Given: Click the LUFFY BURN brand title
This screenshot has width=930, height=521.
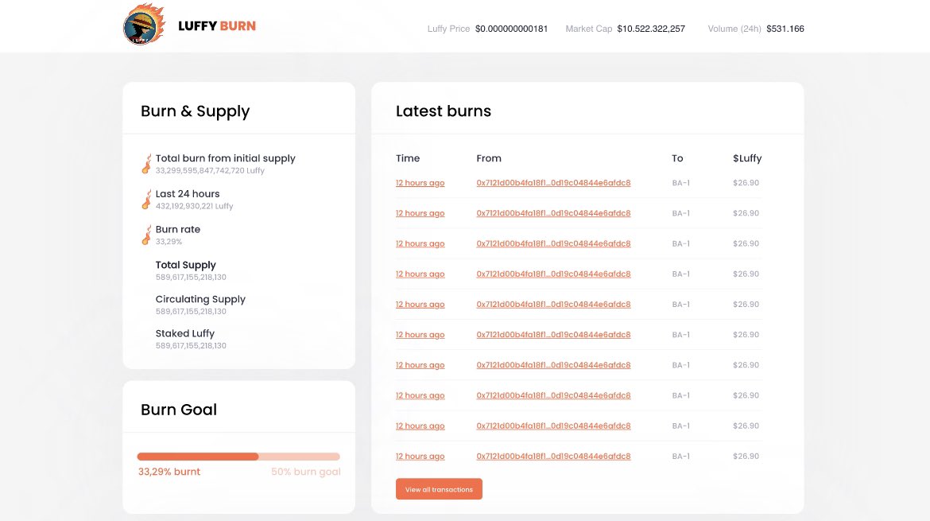Looking at the screenshot, I should coord(217,26).
